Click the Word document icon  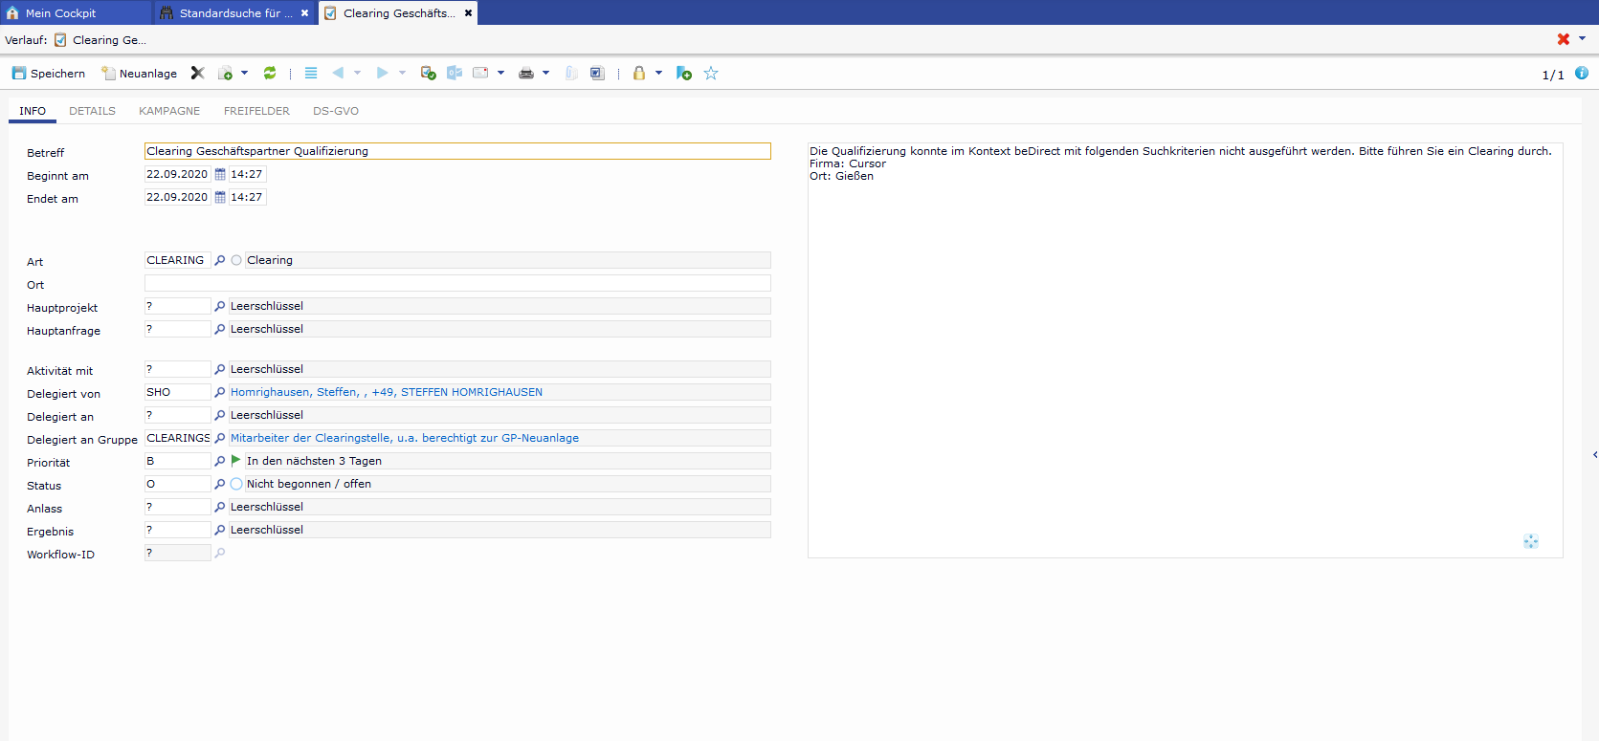pos(597,74)
